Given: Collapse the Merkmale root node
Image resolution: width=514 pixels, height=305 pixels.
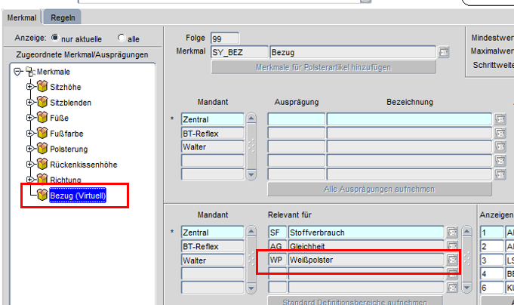Looking at the screenshot, I should point(19,70).
